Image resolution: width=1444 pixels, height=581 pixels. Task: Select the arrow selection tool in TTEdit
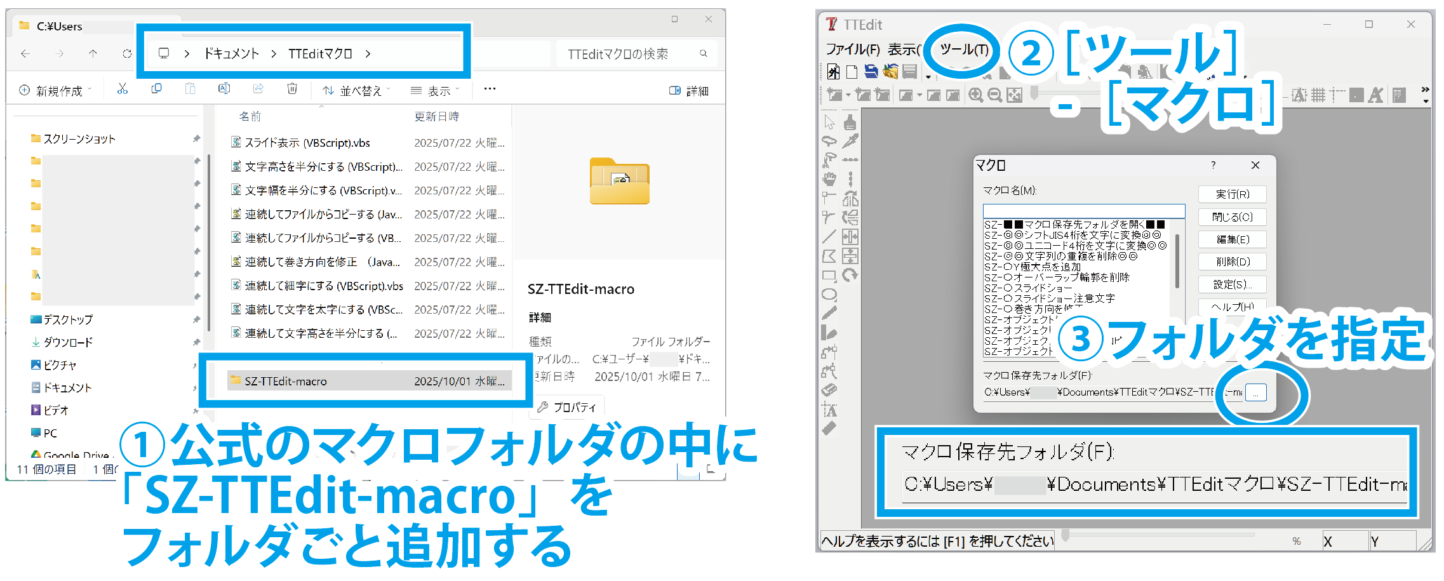coord(829,121)
